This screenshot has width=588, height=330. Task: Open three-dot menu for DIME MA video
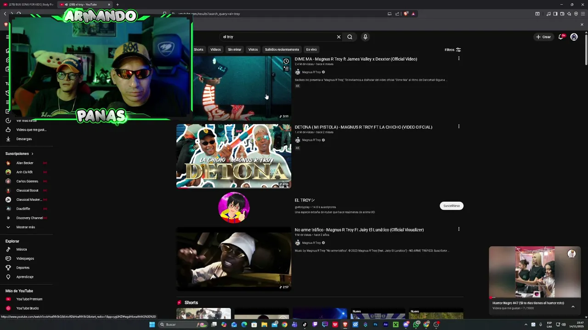point(458,58)
